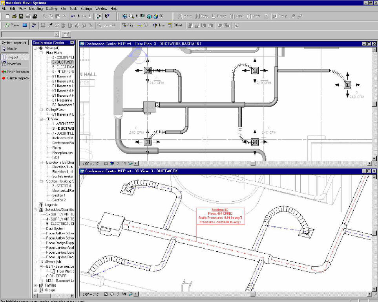Click the thin lines toggle icon
This screenshot has width=378, height=302.
(142, 16)
